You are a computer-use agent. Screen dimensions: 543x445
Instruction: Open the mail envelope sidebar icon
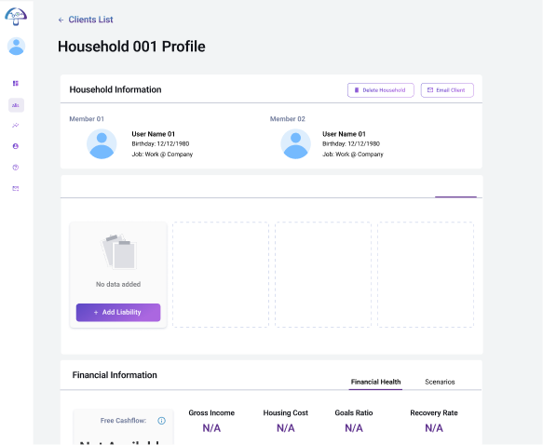click(x=16, y=189)
